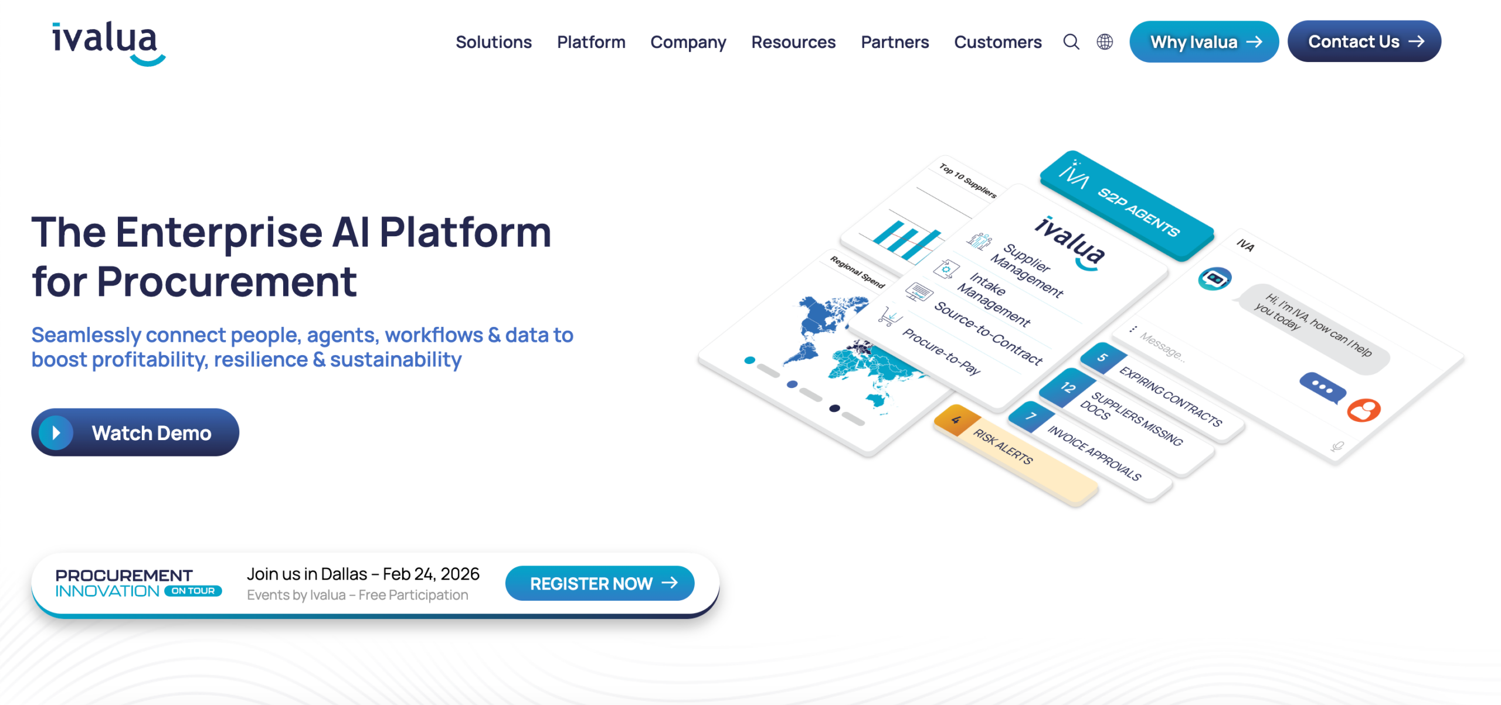Screen dimensions: 1501x705
Task: Click the shopping cart Procure-to-Pay icon
Action: [889, 317]
